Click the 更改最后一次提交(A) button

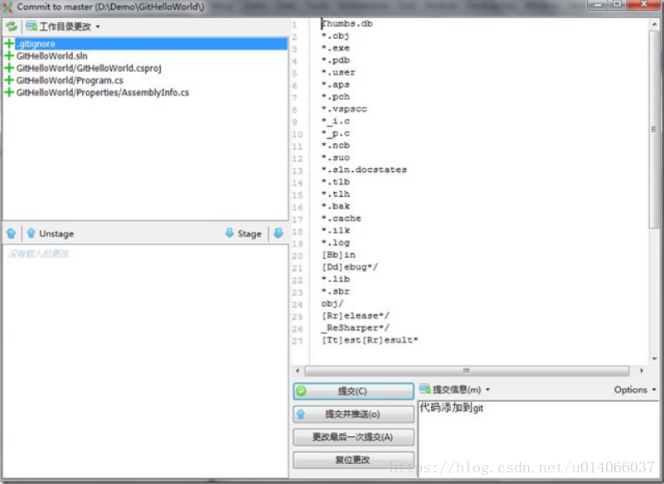(x=354, y=436)
